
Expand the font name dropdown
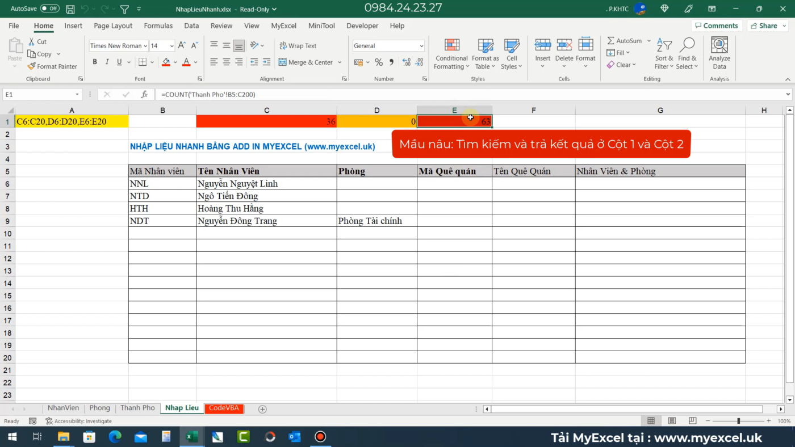pos(145,46)
